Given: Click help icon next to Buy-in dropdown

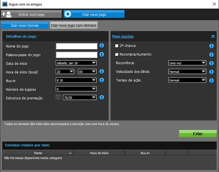Looking at the screenshot, I should pyautogui.click(x=102, y=80).
